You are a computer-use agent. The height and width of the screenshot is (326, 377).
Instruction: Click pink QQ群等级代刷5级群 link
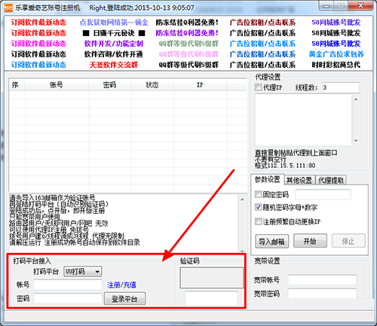188,54
